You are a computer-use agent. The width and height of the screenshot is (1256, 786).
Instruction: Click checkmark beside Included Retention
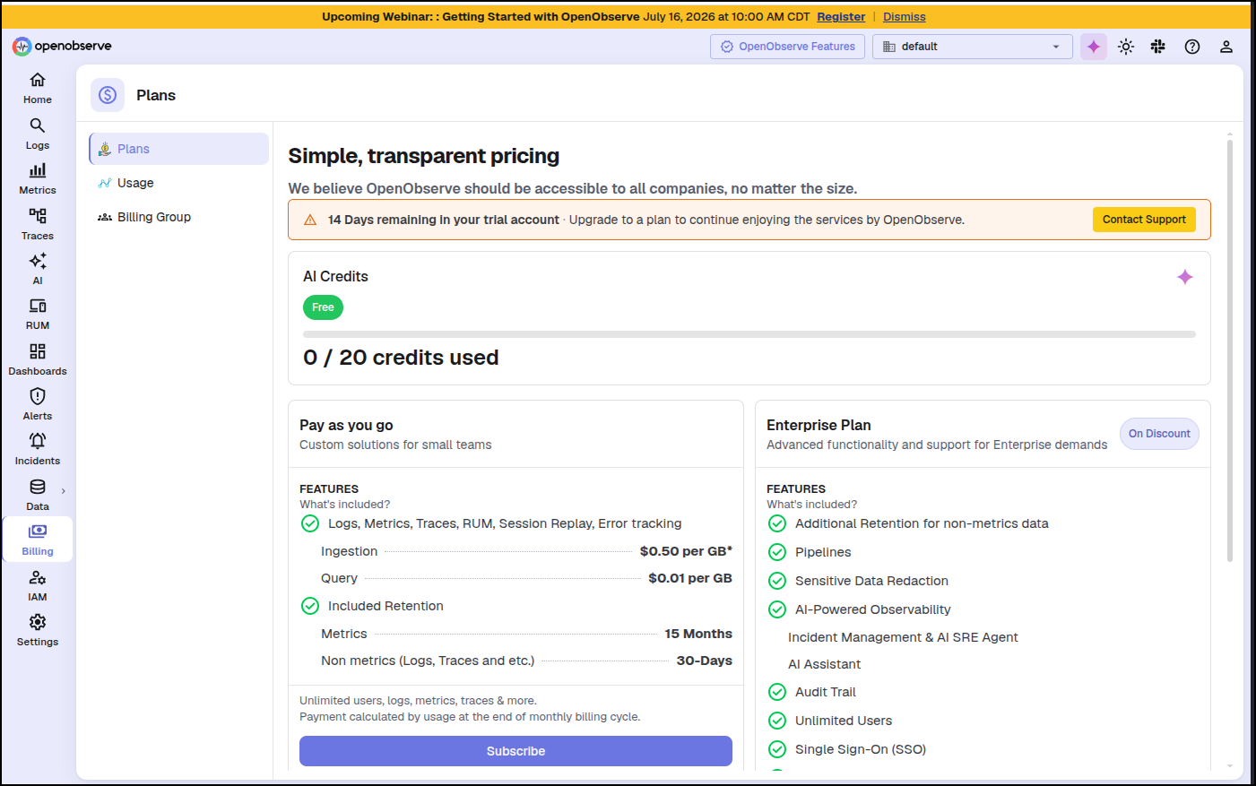pyautogui.click(x=310, y=606)
